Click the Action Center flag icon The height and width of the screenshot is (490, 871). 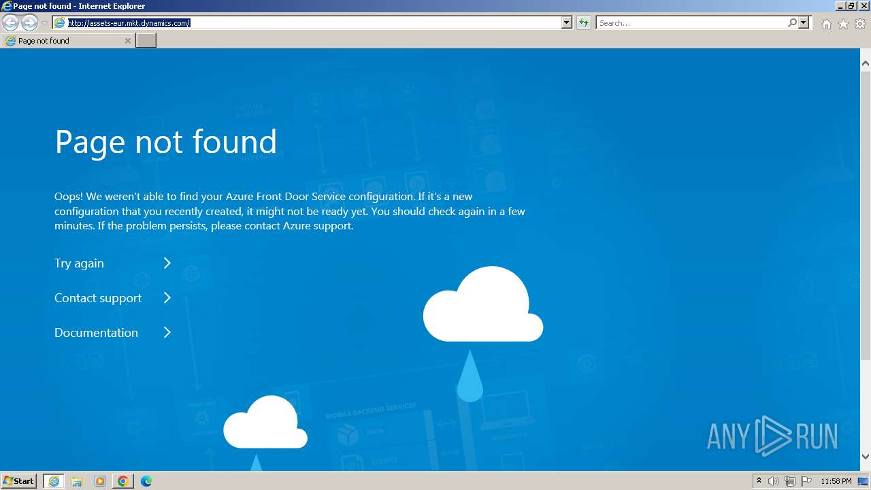point(806,481)
